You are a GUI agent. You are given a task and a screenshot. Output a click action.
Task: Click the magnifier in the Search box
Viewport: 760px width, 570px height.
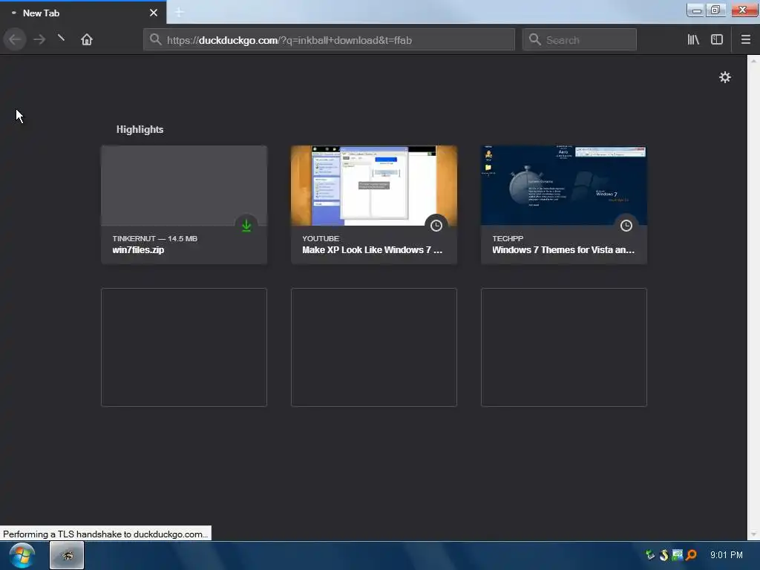tap(534, 39)
